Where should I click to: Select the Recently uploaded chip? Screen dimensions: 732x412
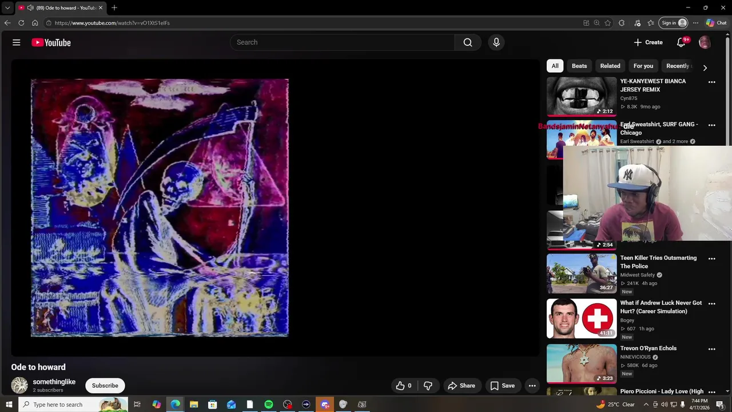678,66
